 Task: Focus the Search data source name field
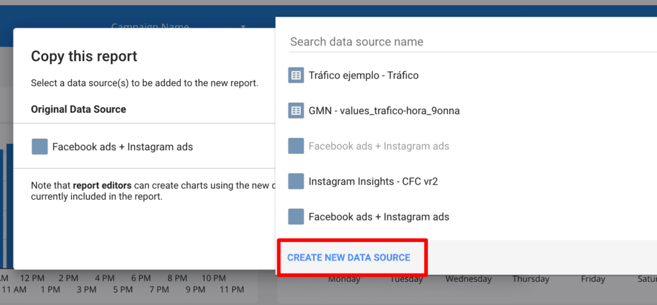[473, 42]
